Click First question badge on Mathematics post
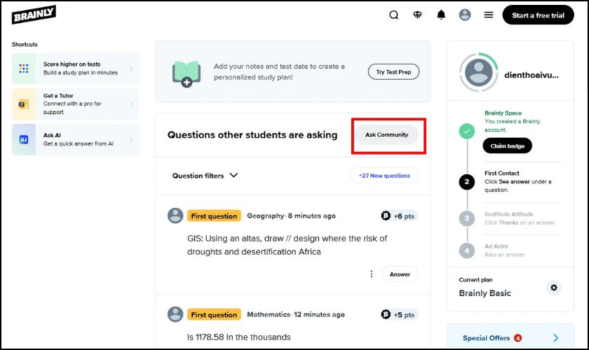 214,314
